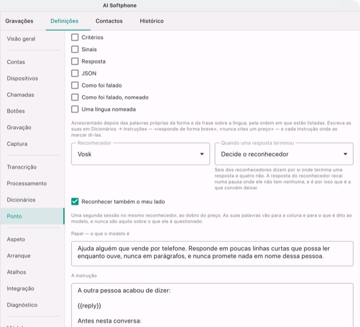This screenshot has width=360, height=327.
Task: Open the Atalhos settings section
Action: pyautogui.click(x=33, y=272)
